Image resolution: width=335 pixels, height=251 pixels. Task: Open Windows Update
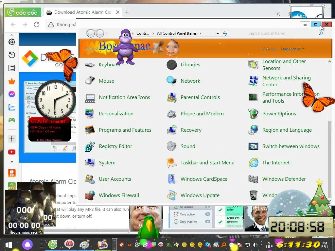tap(193, 195)
